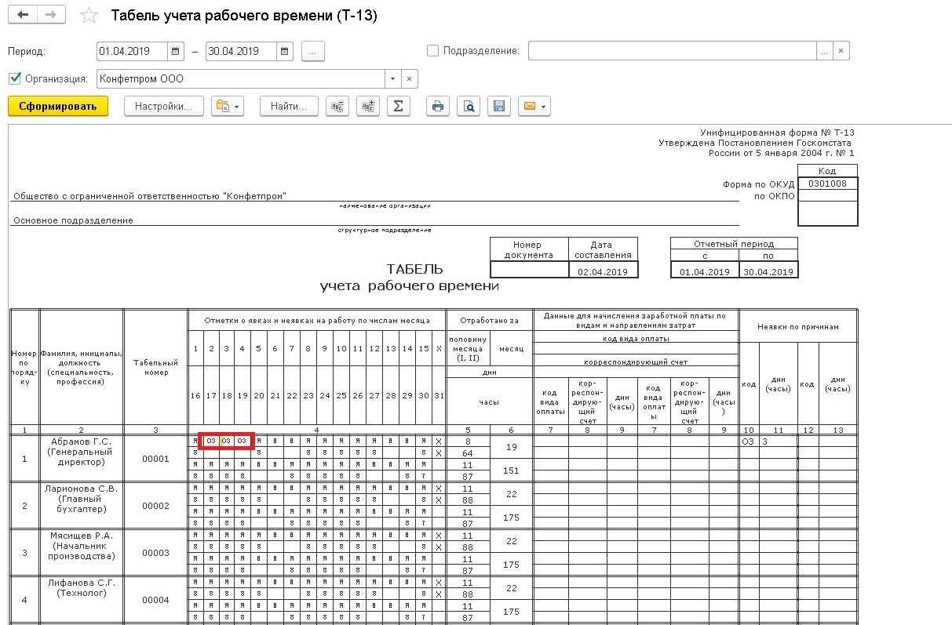
Task: Select the Лифанова С.Г. employee cell
Action: 81,599
